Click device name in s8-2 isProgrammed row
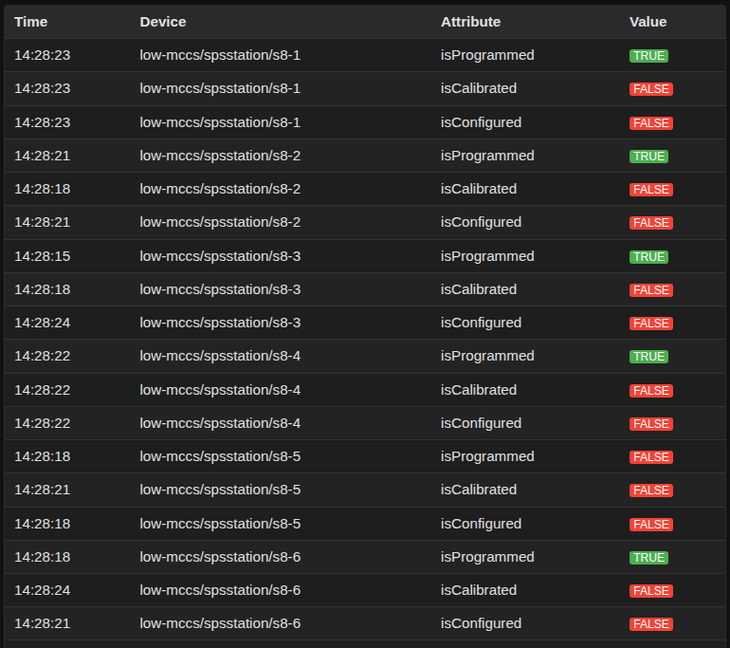The height and width of the screenshot is (648, 730). 220,156
